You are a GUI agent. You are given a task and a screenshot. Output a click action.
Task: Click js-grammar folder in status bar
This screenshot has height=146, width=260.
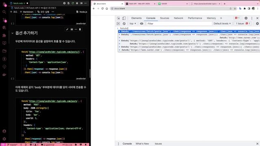pyautogui.click(x=48, y=145)
